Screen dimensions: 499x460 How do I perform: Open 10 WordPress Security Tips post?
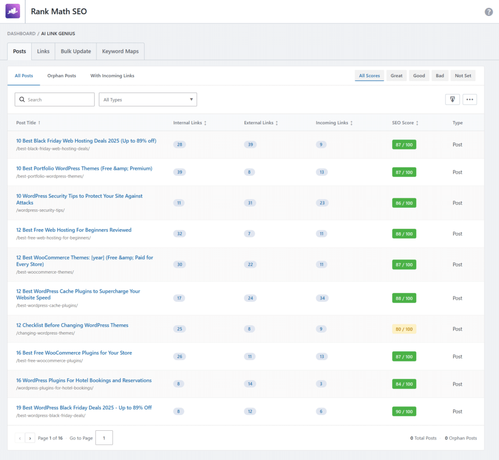(x=79, y=199)
